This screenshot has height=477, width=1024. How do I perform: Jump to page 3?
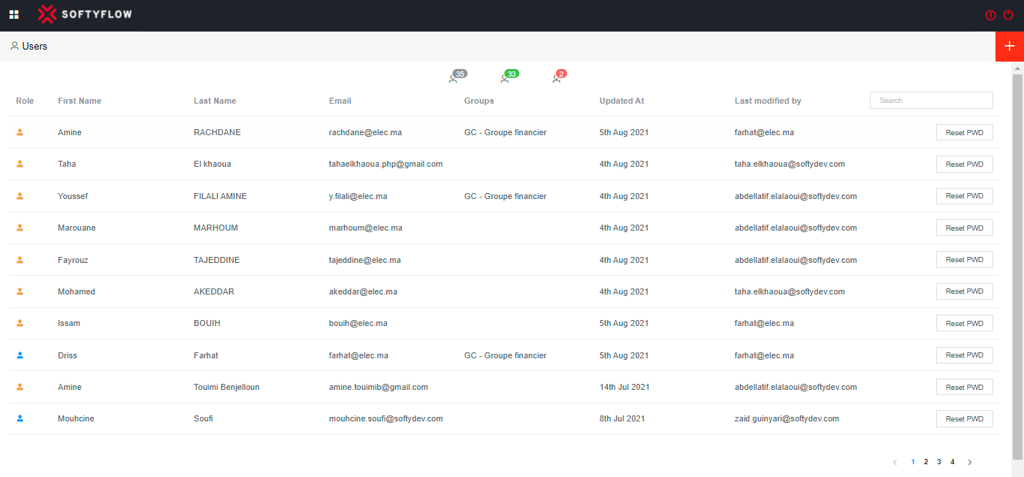click(x=939, y=462)
